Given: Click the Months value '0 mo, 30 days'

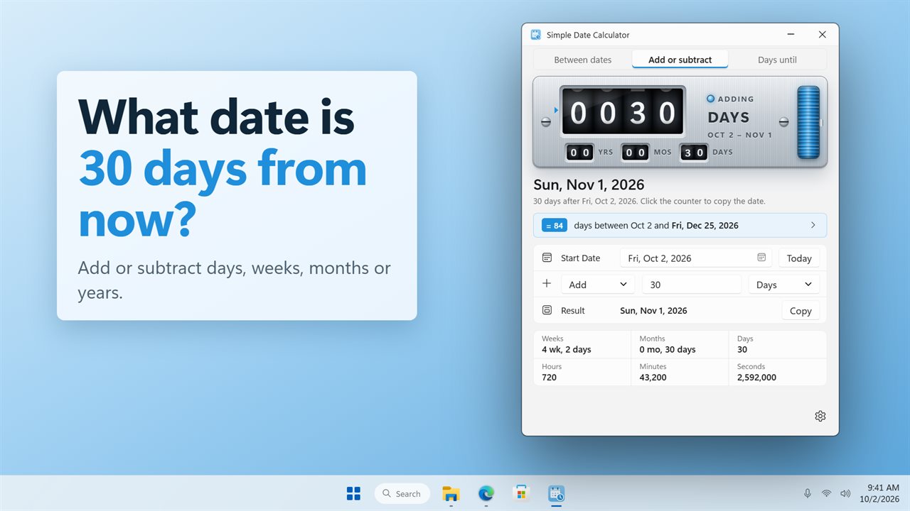Looking at the screenshot, I should coord(668,349).
